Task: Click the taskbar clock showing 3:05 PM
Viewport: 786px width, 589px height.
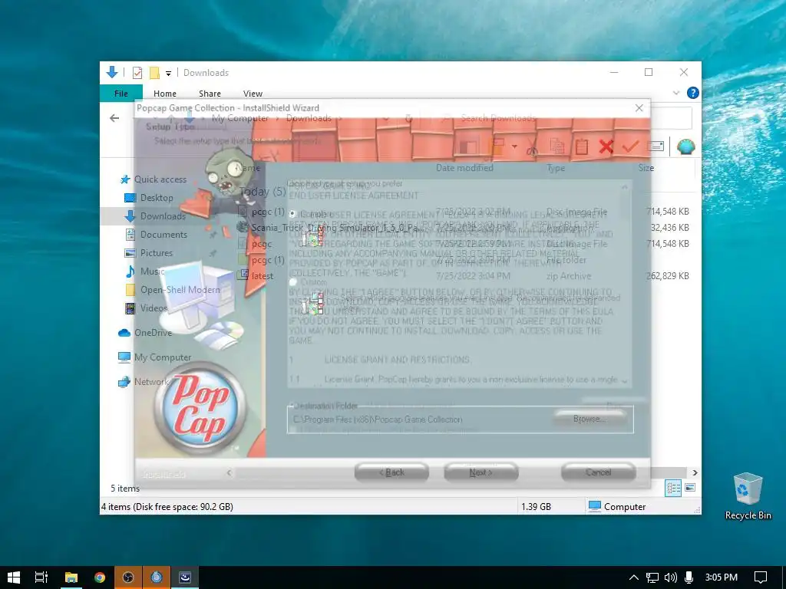Action: pyautogui.click(x=722, y=577)
